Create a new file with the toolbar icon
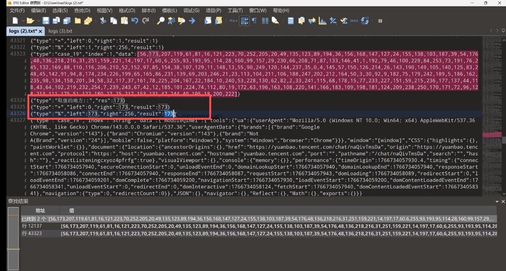Screen dimensions: 506x271 tap(15, 21)
